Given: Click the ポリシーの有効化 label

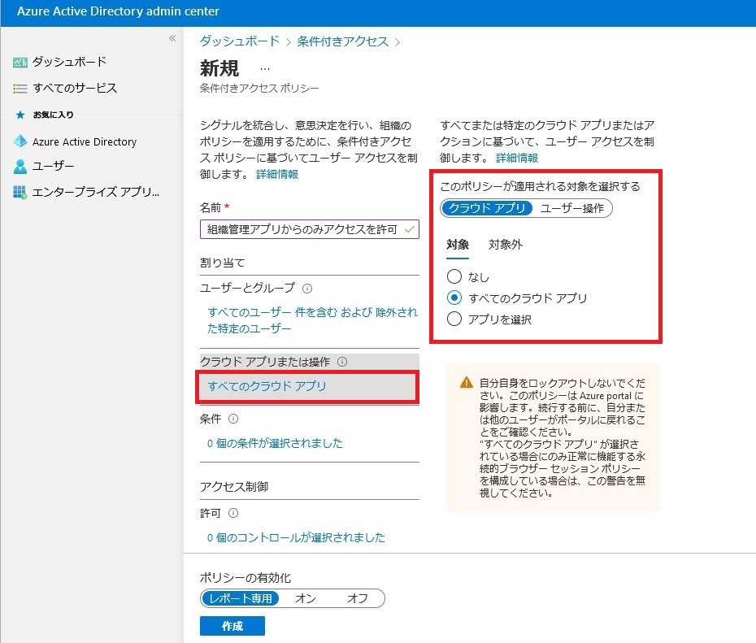Looking at the screenshot, I should pos(245,578).
